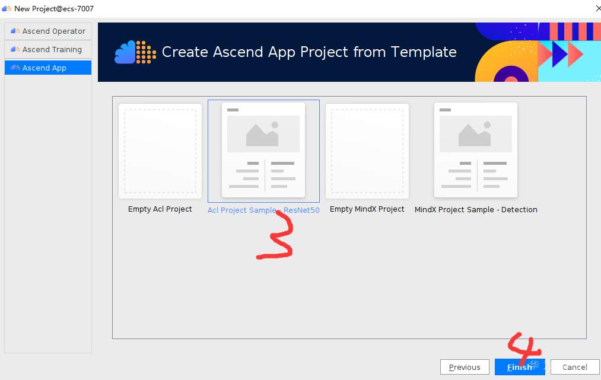This screenshot has height=380, width=601.
Task: Click the Ascend App sidebar icon
Action: coord(15,68)
